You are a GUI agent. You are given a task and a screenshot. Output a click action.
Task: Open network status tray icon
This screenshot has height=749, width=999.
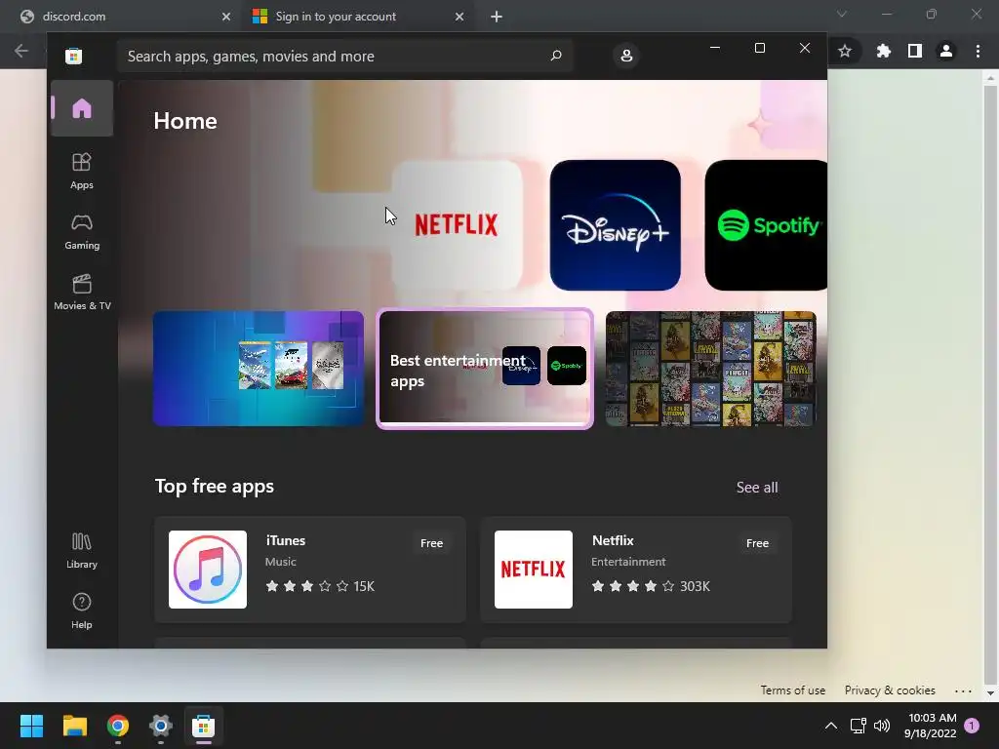point(858,726)
